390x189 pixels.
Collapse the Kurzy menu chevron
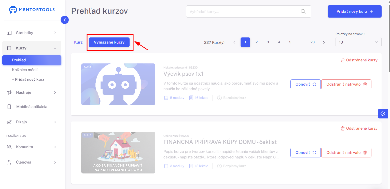pos(55,48)
